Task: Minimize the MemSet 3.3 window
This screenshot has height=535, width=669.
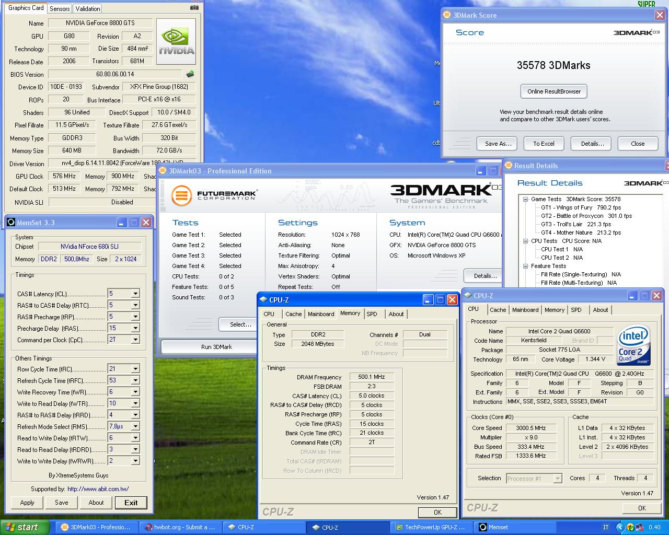Action: point(121,223)
